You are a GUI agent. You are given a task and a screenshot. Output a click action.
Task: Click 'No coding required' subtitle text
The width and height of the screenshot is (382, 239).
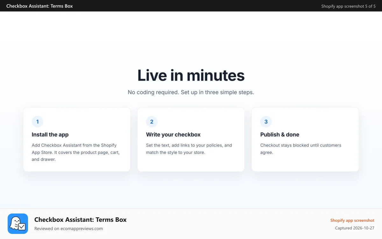click(191, 92)
